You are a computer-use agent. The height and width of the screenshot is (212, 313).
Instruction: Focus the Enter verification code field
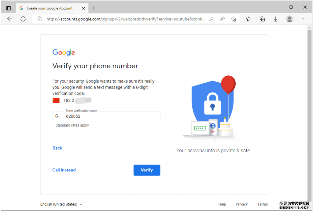(x=106, y=116)
